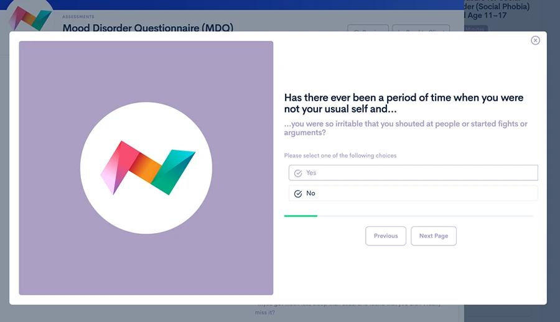
Task: Click 'Please select one of the following choices'
Action: (340, 155)
